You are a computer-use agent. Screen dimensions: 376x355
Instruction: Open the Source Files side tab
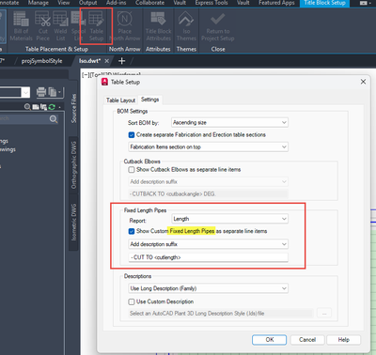point(73,108)
